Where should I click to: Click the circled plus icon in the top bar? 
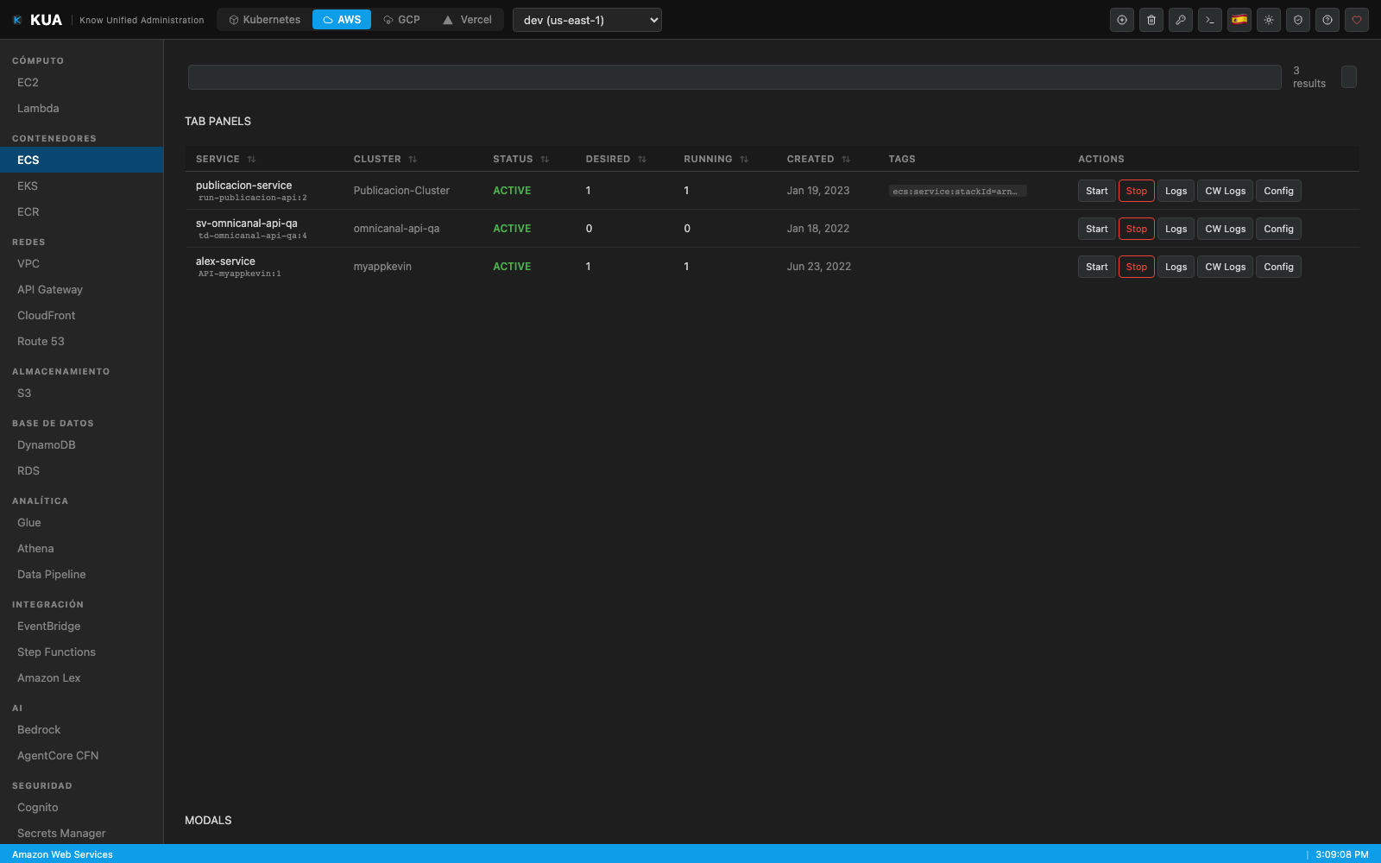pos(1122,20)
